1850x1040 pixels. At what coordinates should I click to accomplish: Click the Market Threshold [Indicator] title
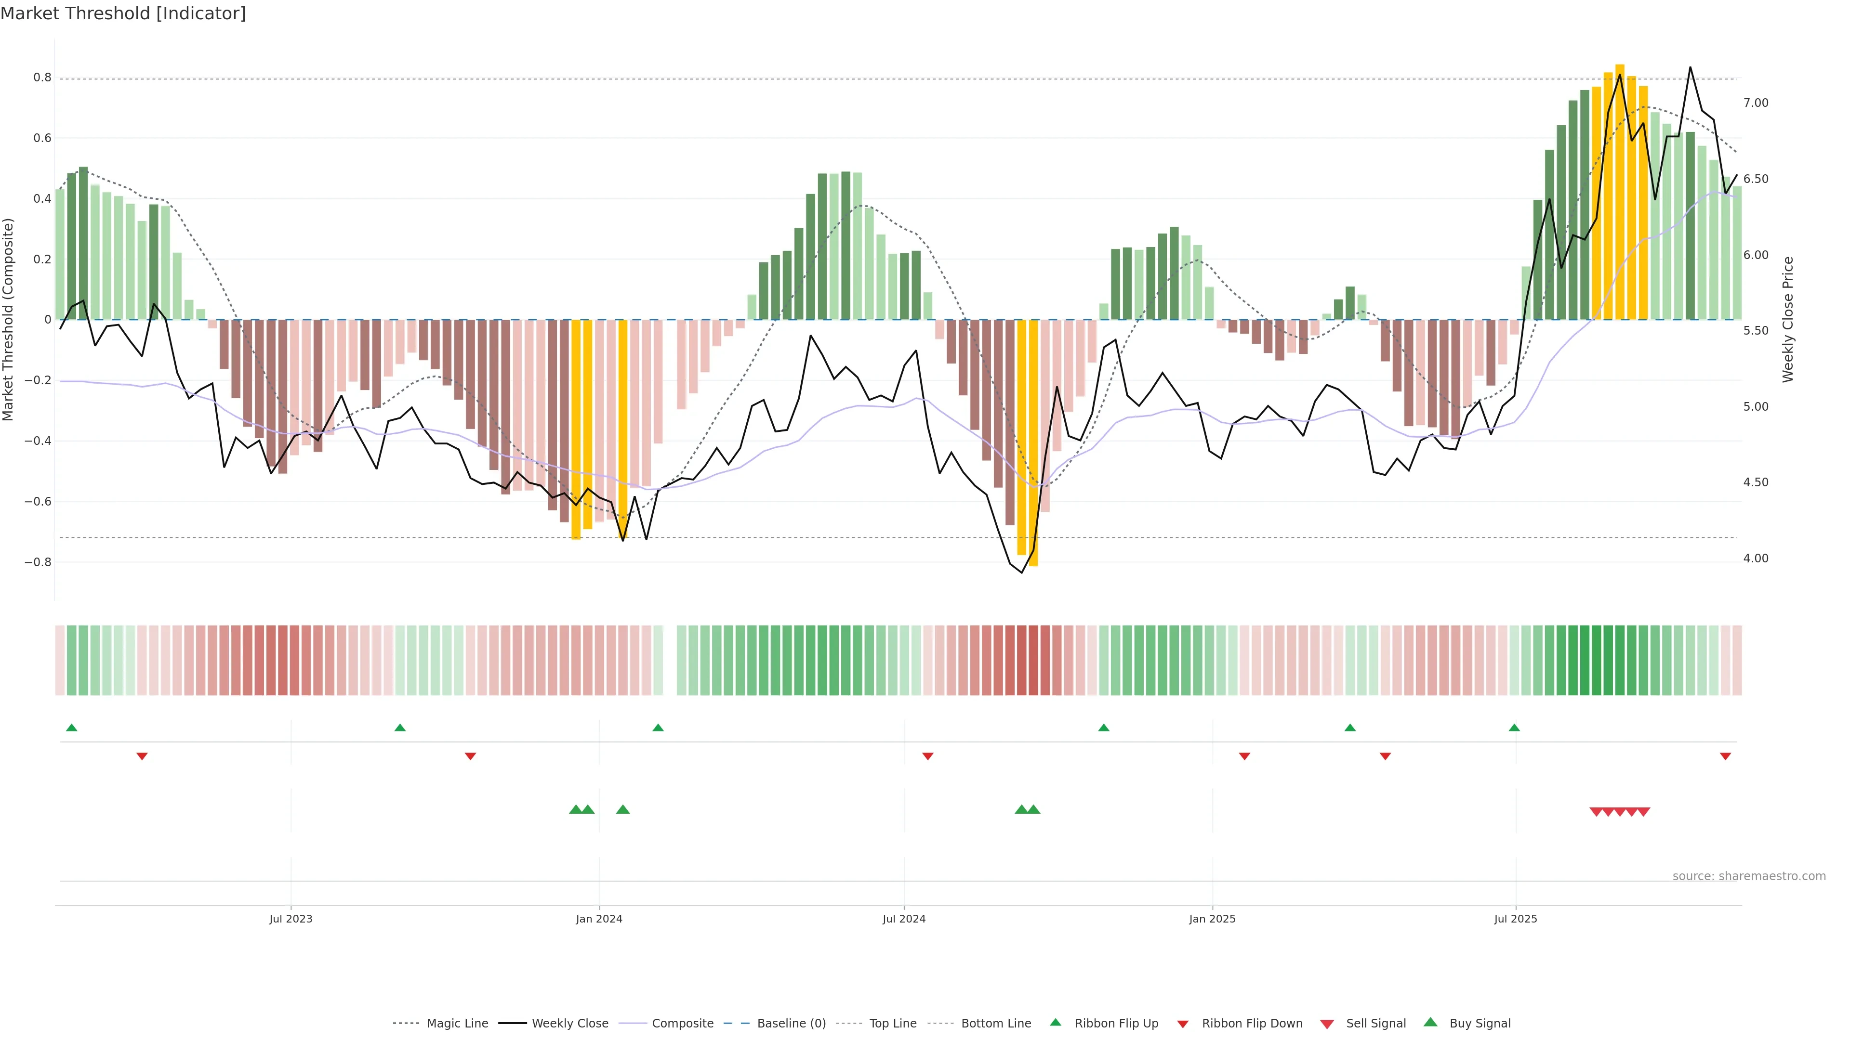(123, 13)
